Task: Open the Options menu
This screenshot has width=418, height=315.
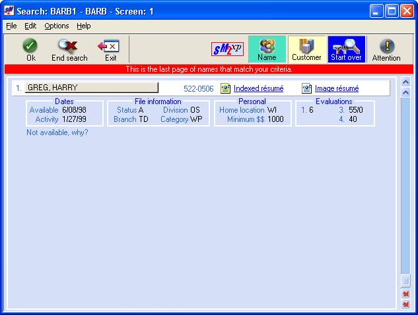Action: [57, 26]
